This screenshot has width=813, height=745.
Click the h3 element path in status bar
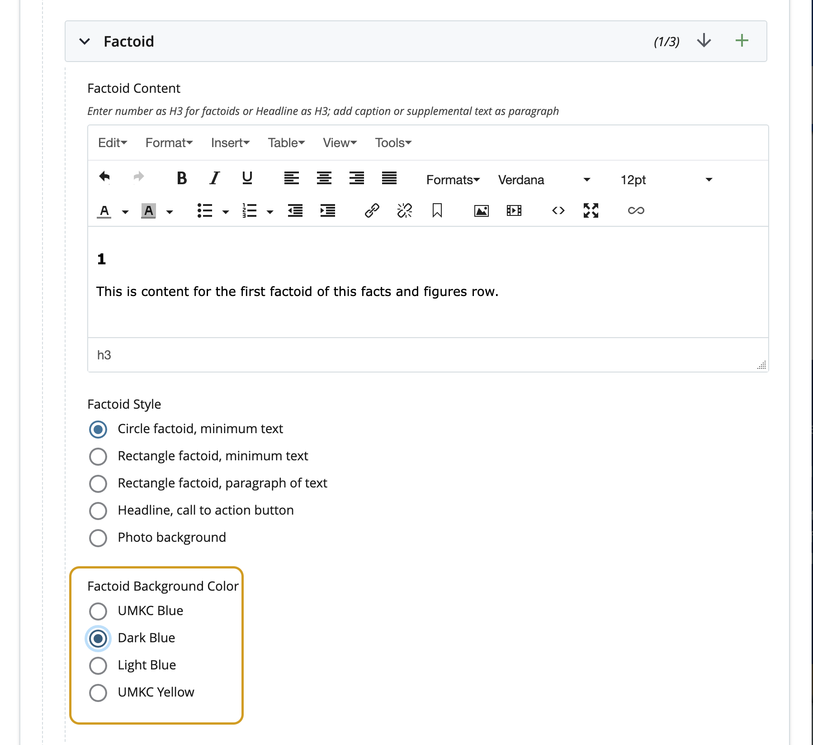(x=104, y=355)
